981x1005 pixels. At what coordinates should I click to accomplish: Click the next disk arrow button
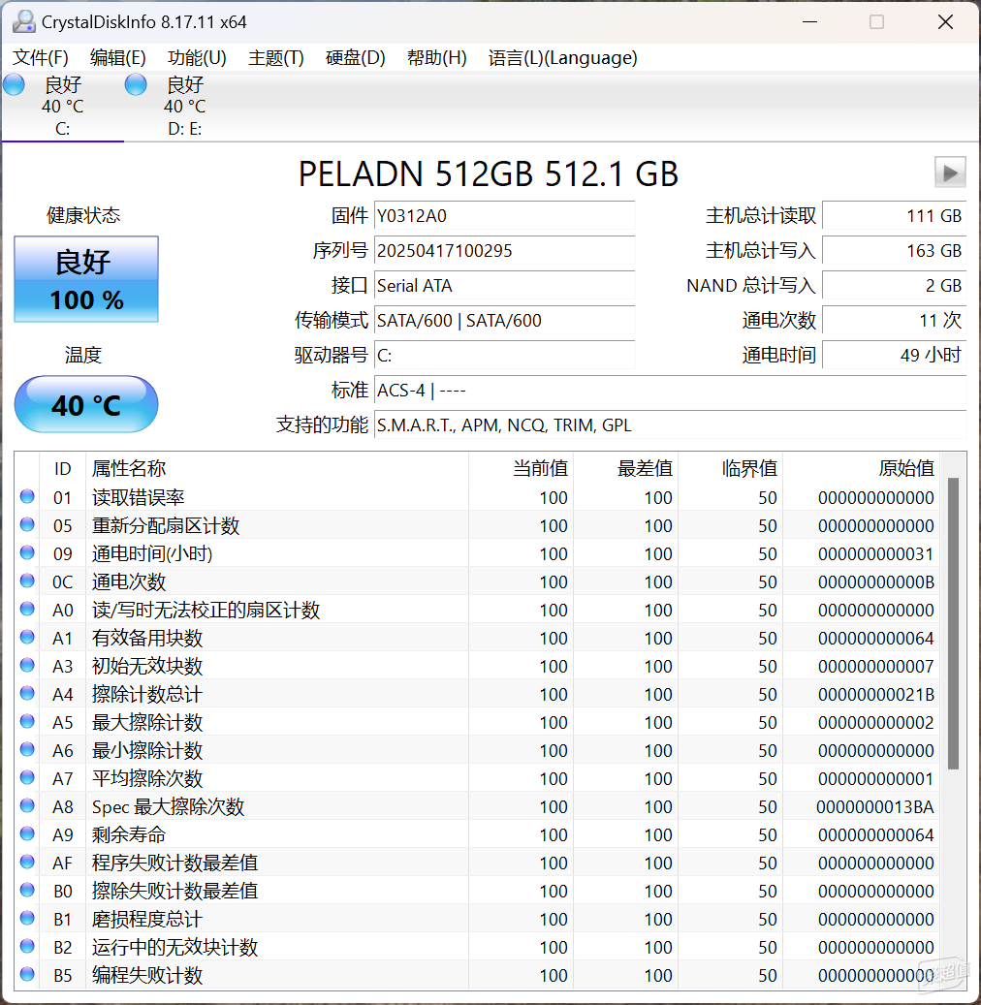(x=950, y=173)
